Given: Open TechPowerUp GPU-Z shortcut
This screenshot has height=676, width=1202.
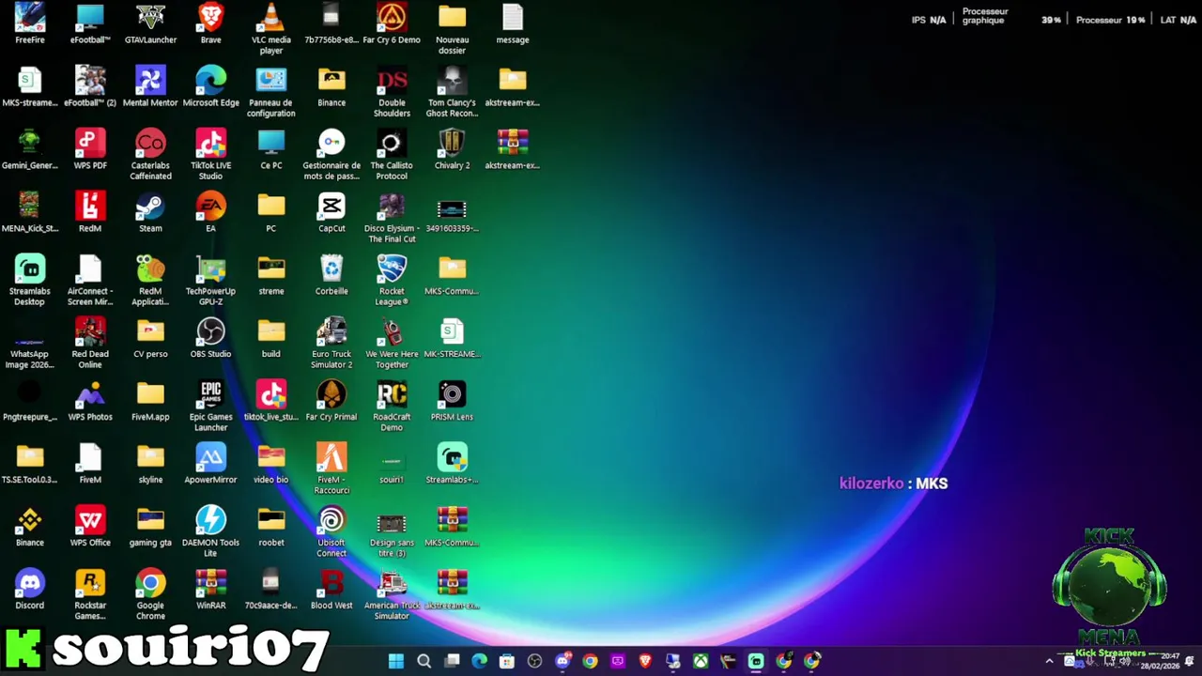Looking at the screenshot, I should (210, 281).
